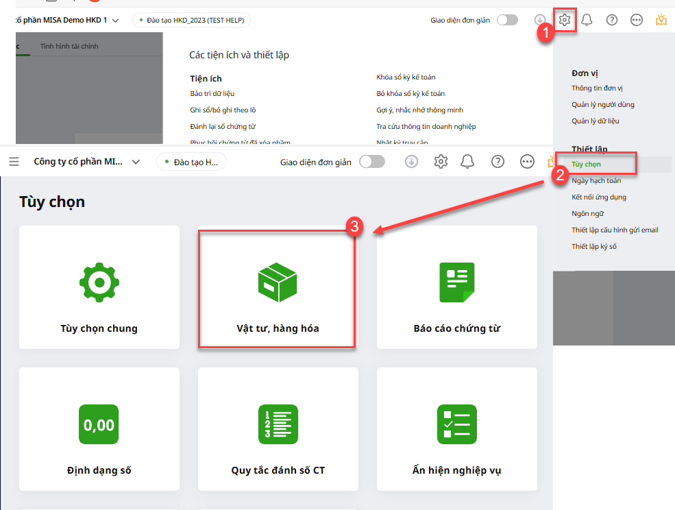Open the Bảo trì dữ liệu utility link
The height and width of the screenshot is (510, 675).
click(x=212, y=93)
